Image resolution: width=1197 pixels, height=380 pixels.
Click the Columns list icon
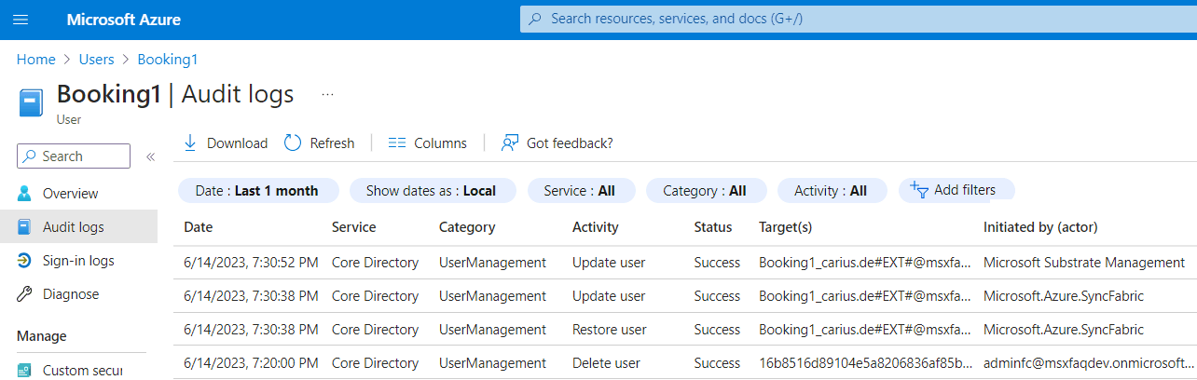pyautogui.click(x=396, y=142)
